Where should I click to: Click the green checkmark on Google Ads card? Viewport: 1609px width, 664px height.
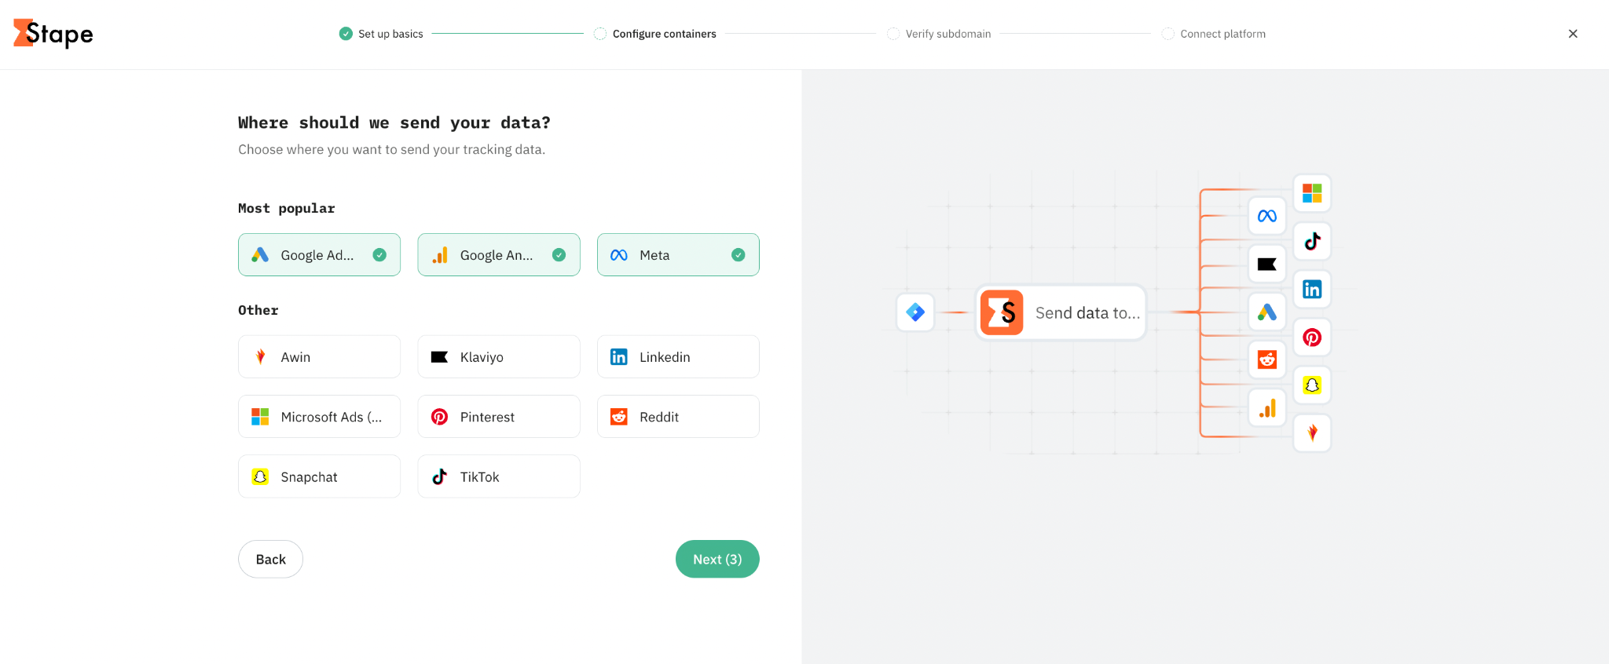[x=379, y=255]
